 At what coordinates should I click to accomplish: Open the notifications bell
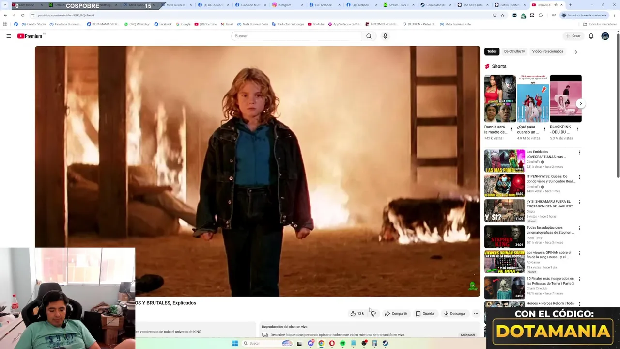click(591, 36)
